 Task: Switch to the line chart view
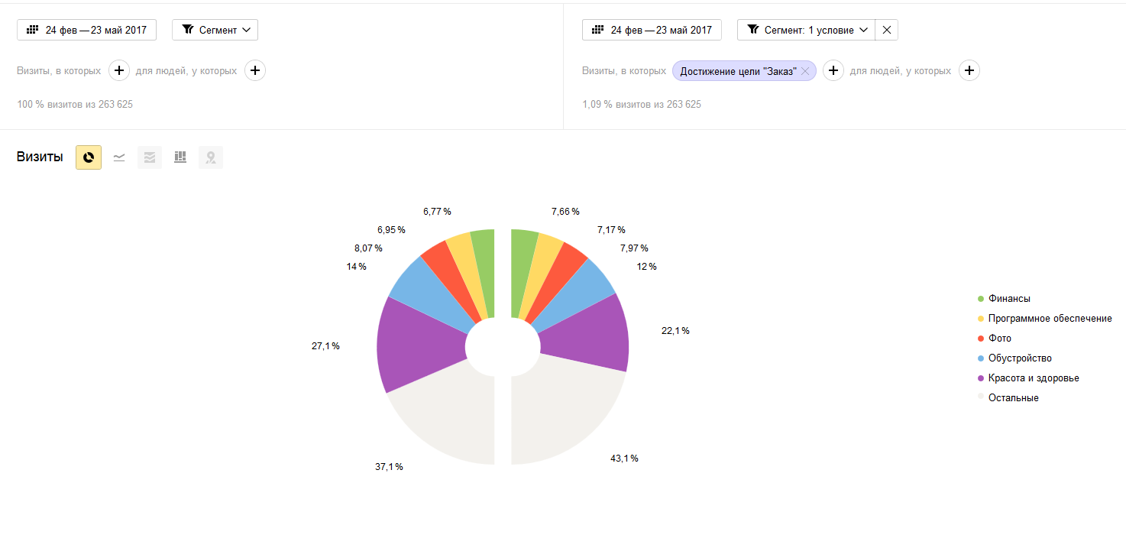(x=119, y=157)
